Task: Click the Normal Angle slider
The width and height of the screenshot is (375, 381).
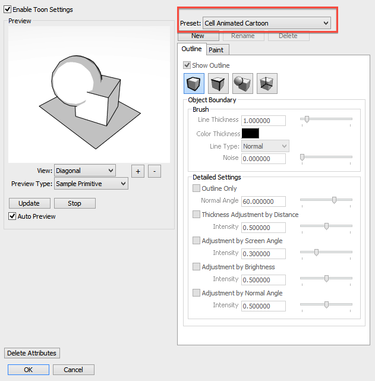Action: [326, 200]
